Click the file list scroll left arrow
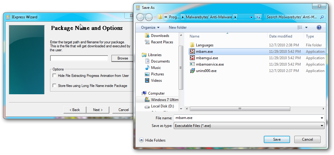Image resolution: width=334 pixels, height=155 pixels. click(187, 109)
